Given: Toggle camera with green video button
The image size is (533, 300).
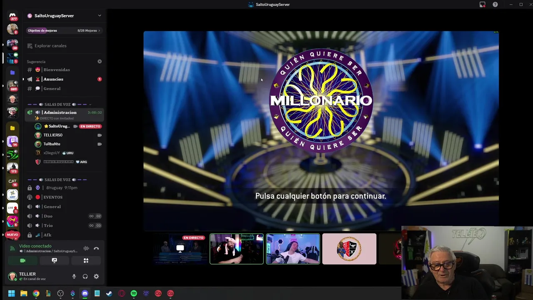Looking at the screenshot, I should point(22,260).
